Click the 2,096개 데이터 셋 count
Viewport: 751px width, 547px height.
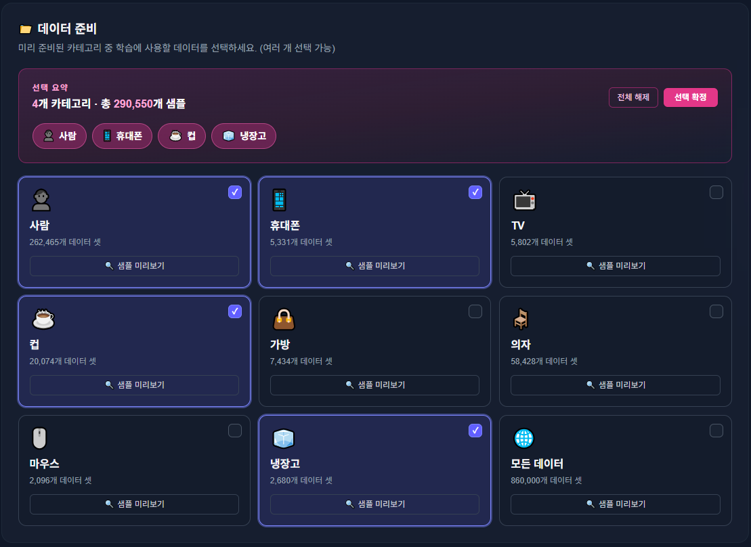pos(60,481)
